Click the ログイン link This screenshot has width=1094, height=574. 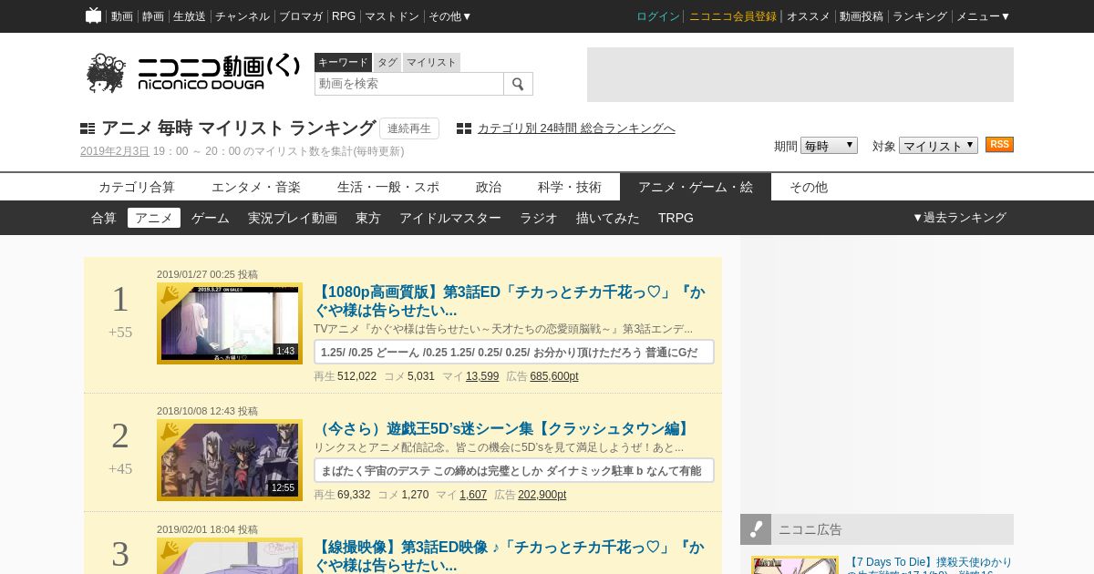658,16
